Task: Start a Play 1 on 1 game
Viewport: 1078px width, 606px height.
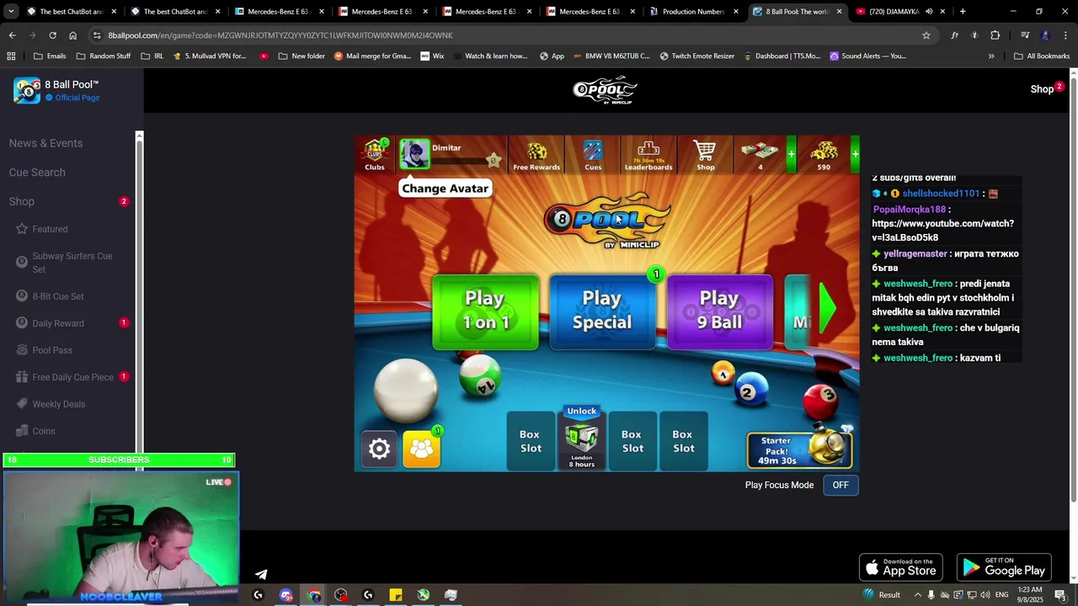Action: [x=485, y=311]
